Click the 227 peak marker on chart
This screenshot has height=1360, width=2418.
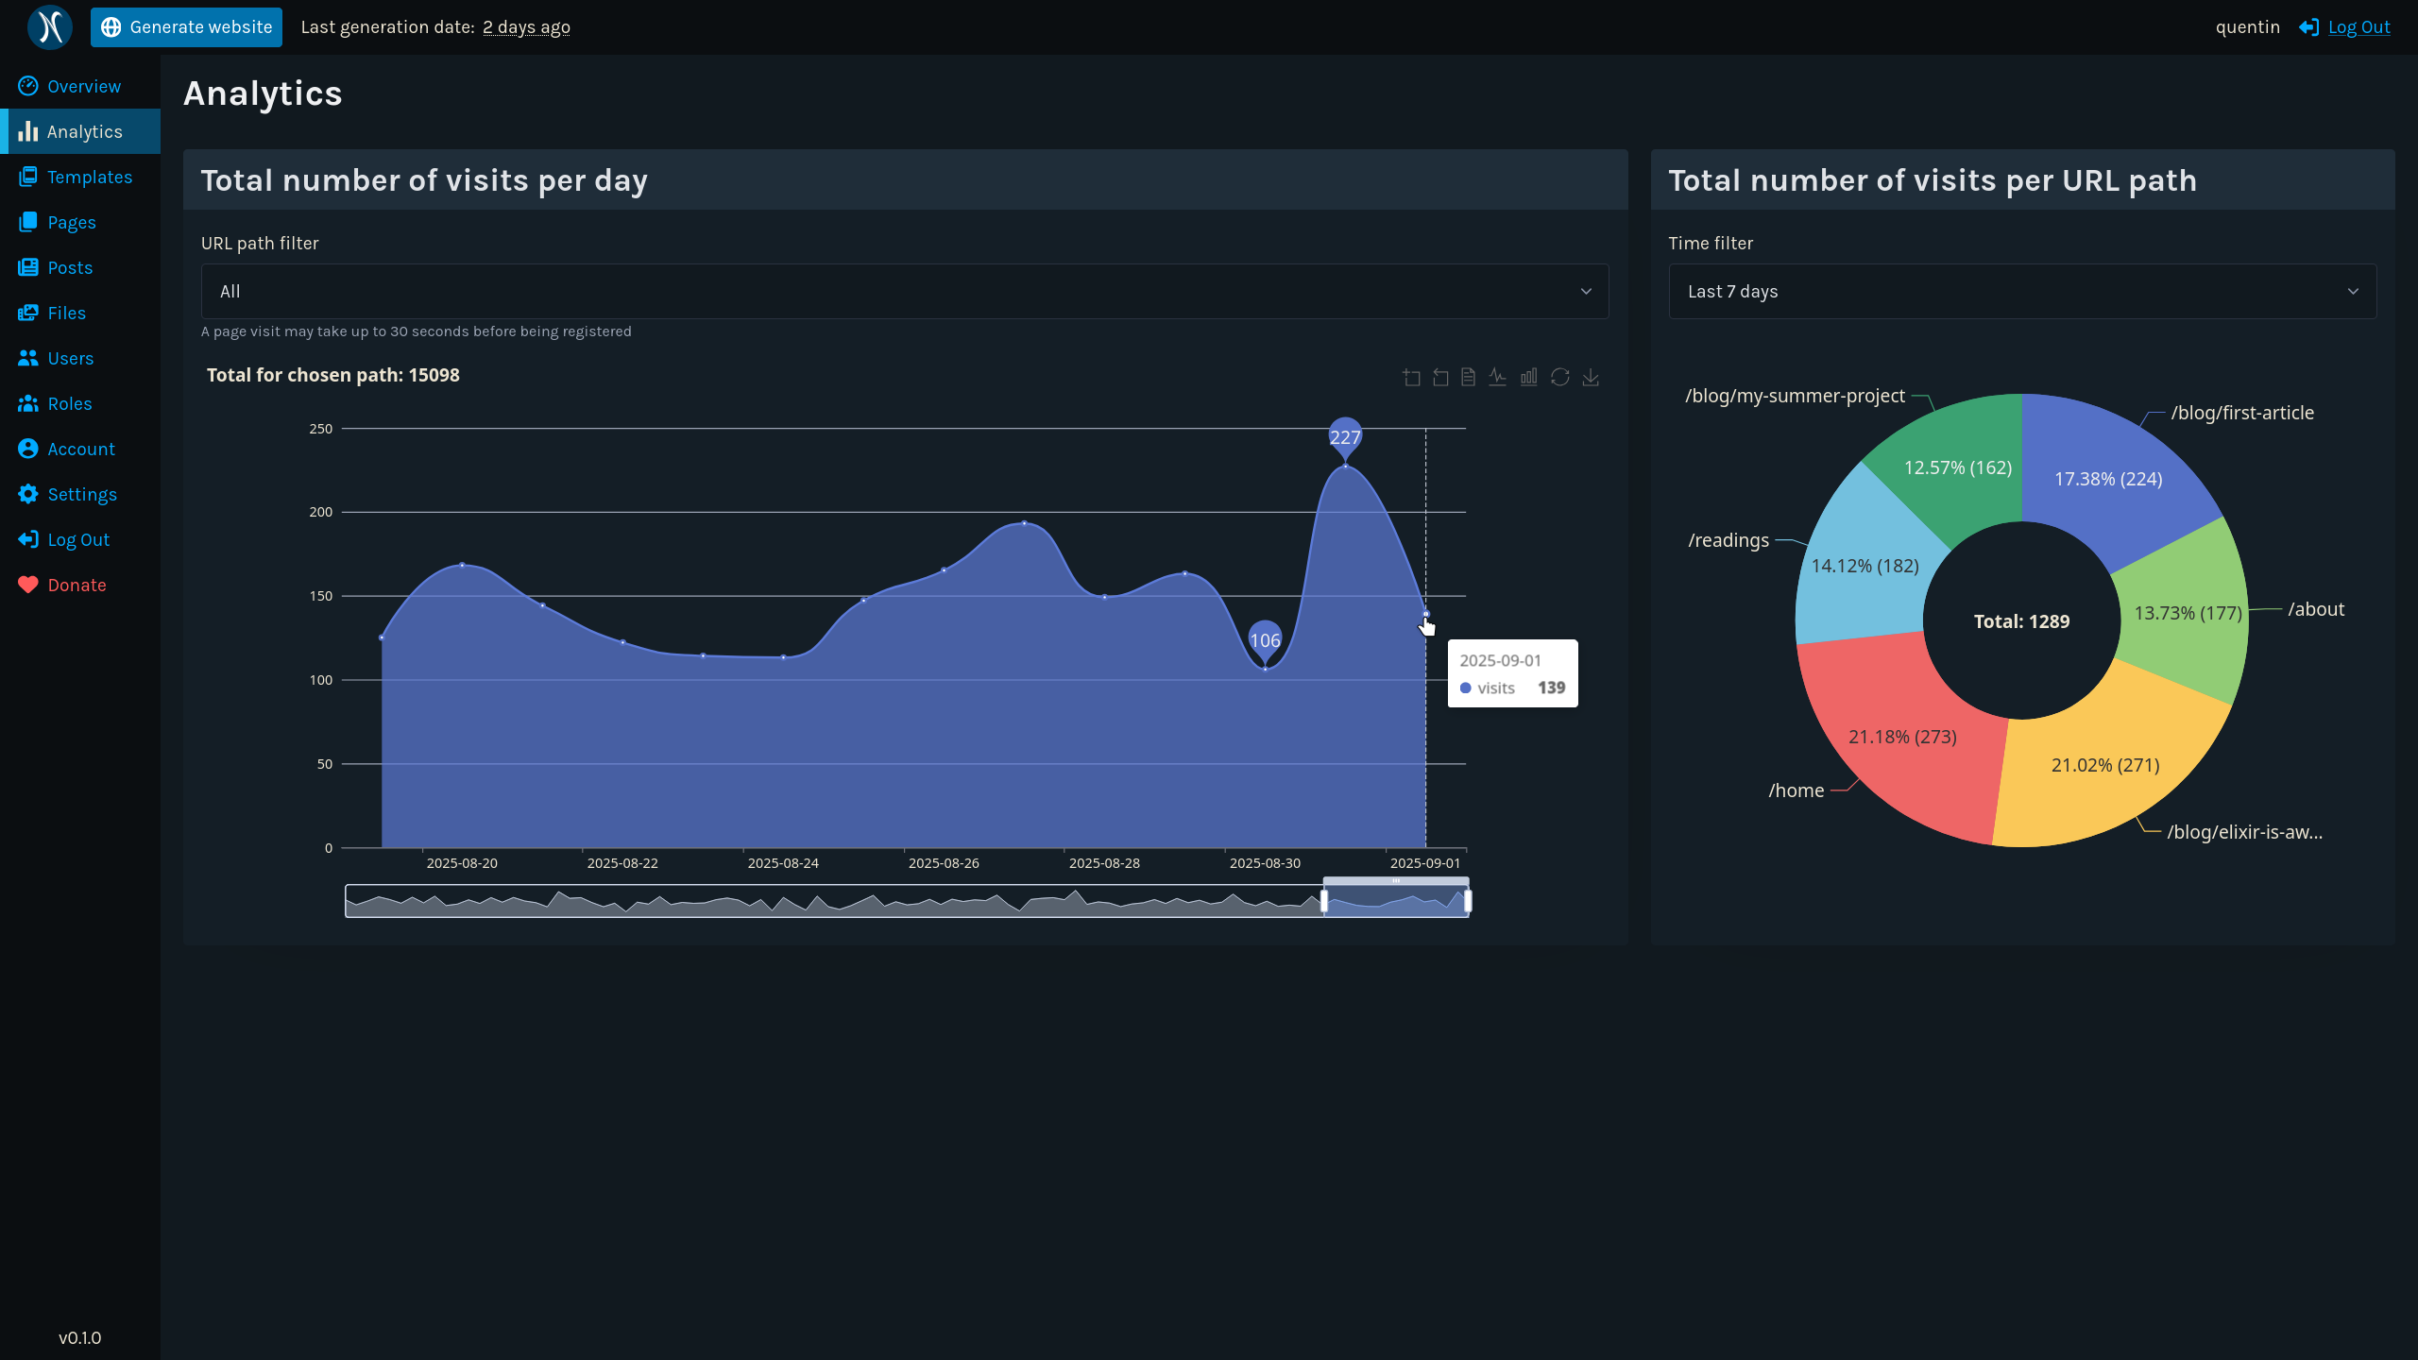point(1345,436)
